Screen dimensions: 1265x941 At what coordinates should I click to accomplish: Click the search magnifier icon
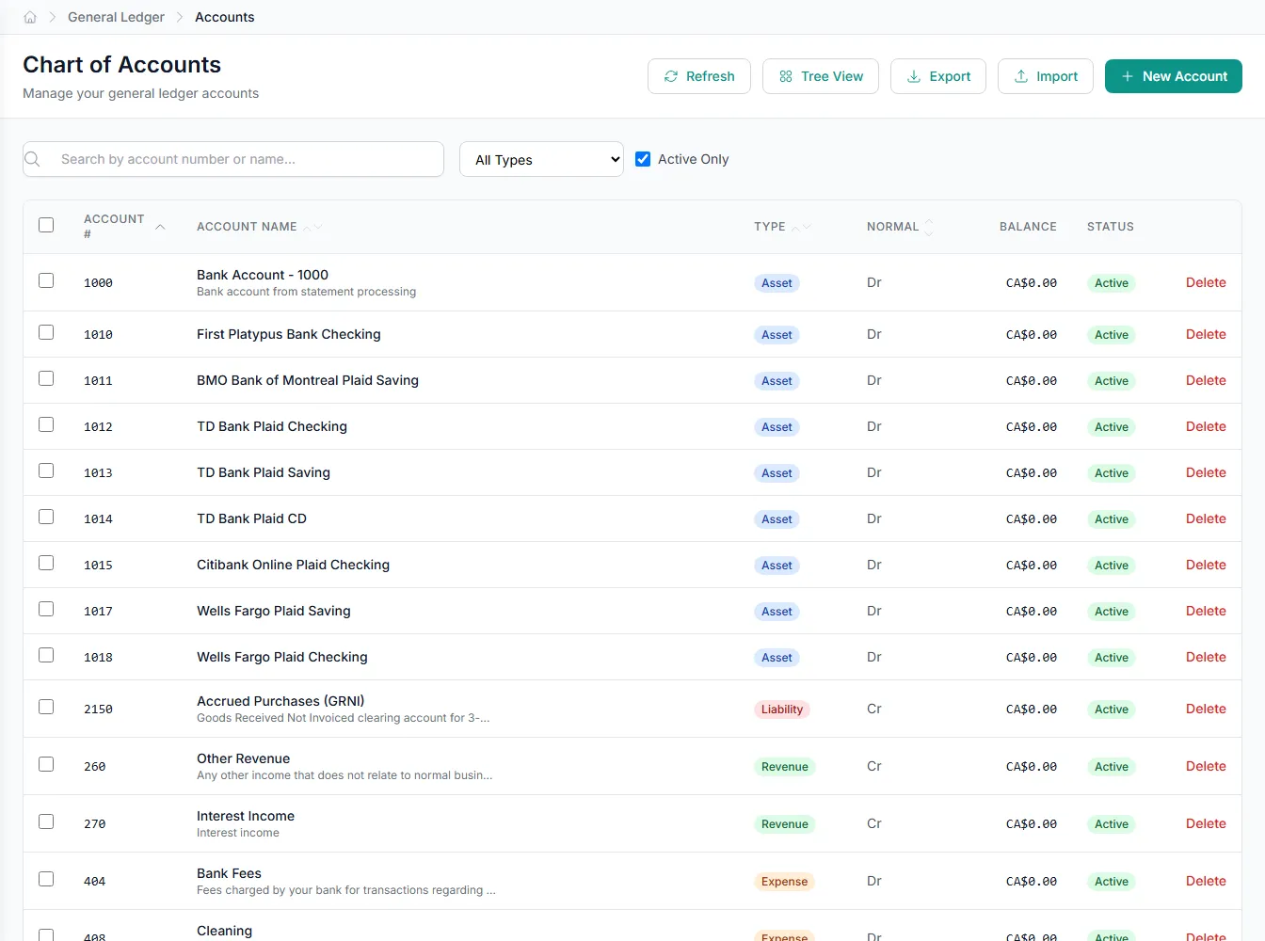(x=33, y=159)
